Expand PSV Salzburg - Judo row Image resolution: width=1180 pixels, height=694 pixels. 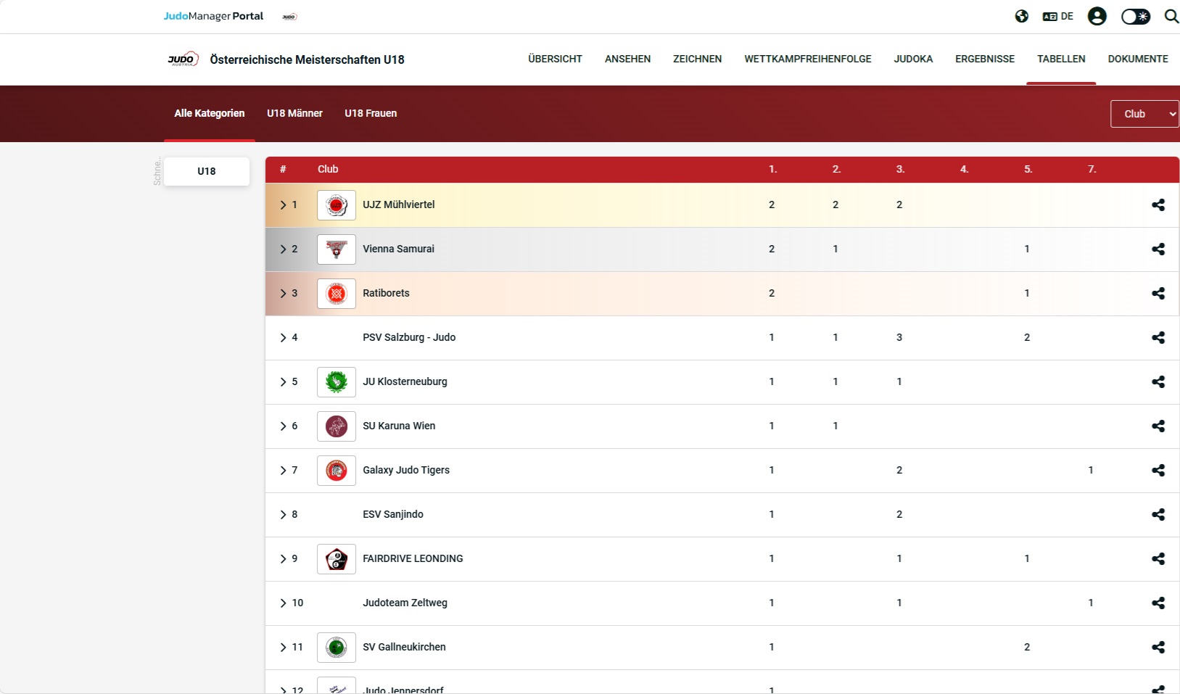click(284, 338)
